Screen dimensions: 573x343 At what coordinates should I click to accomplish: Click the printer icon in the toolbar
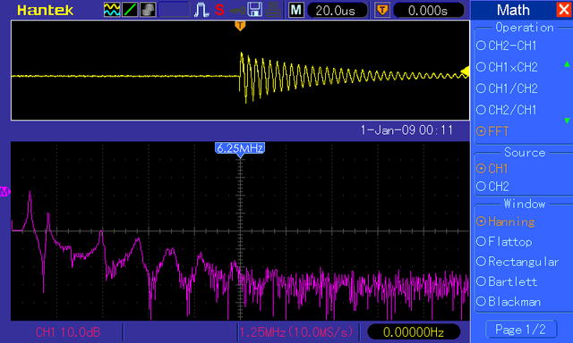273,10
